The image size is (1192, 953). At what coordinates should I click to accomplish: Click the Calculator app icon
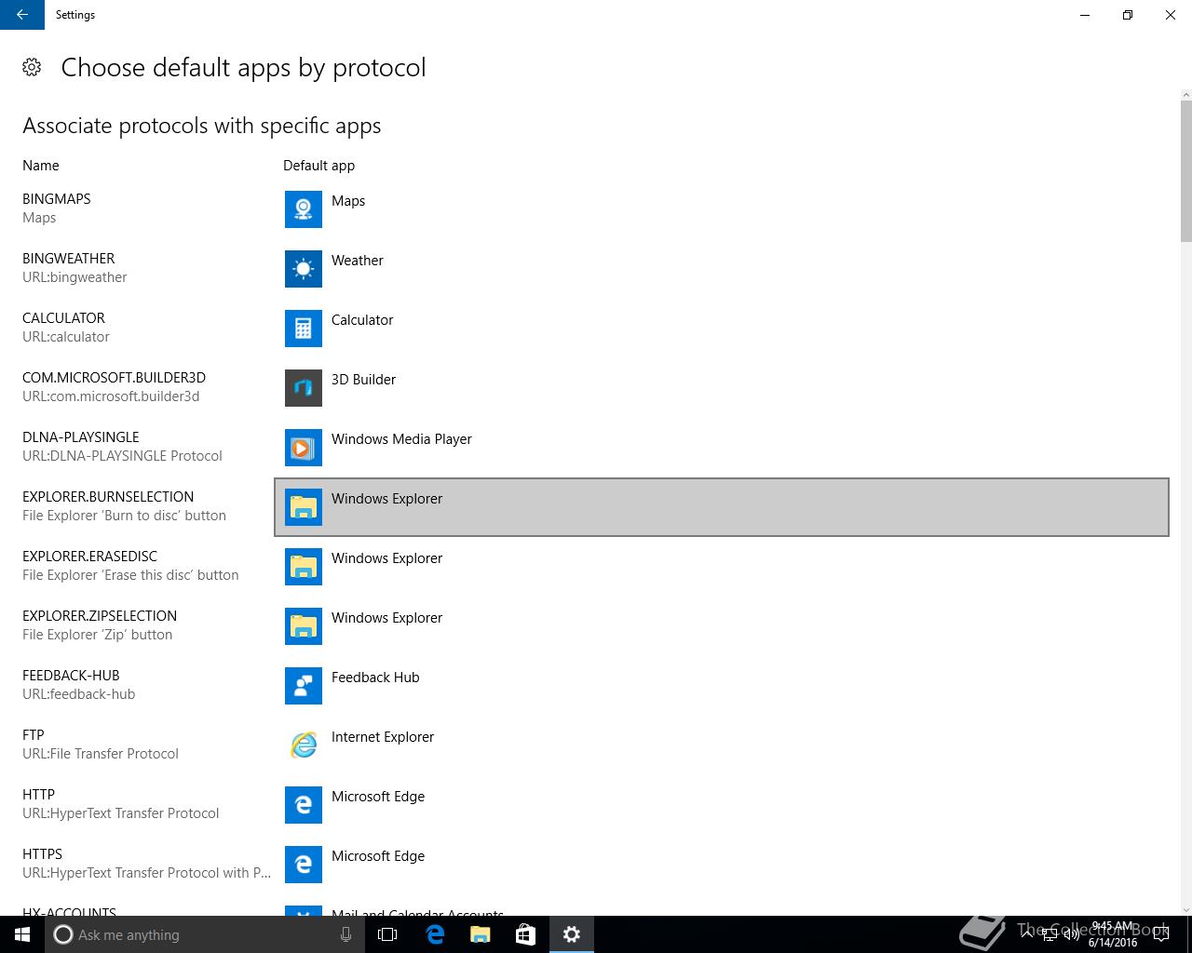point(303,329)
